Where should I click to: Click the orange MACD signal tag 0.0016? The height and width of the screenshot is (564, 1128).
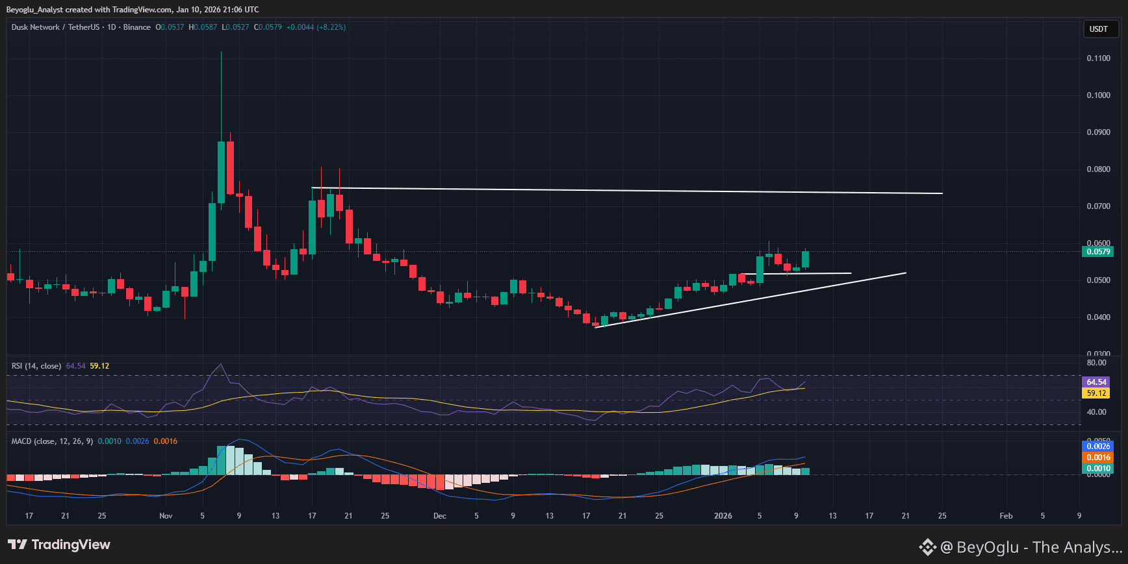(x=1097, y=458)
